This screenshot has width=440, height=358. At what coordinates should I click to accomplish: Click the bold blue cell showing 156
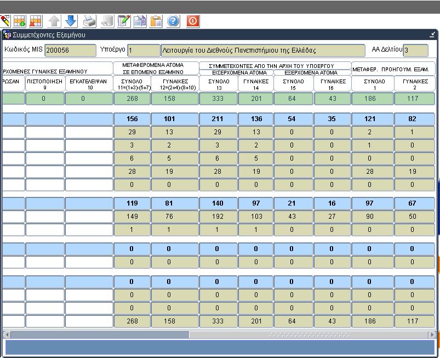click(x=132, y=119)
